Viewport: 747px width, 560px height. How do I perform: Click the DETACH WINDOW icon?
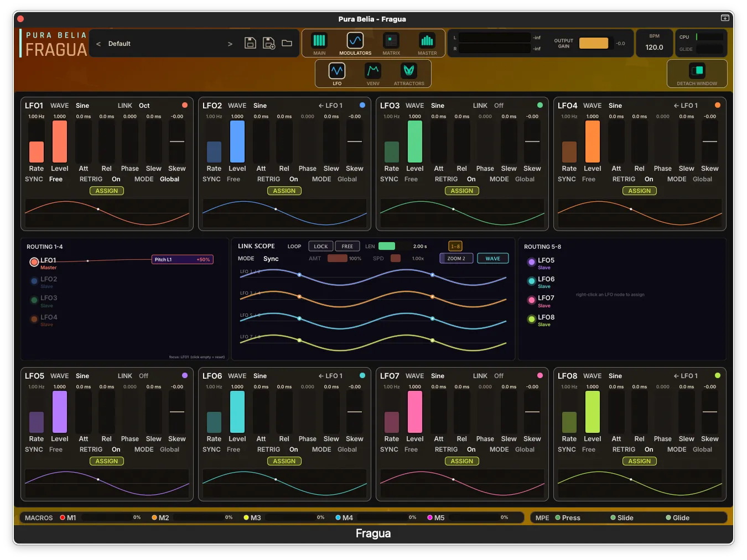coord(697,71)
